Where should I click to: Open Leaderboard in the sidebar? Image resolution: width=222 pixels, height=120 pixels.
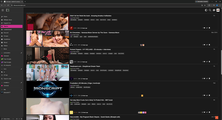point(12,30)
